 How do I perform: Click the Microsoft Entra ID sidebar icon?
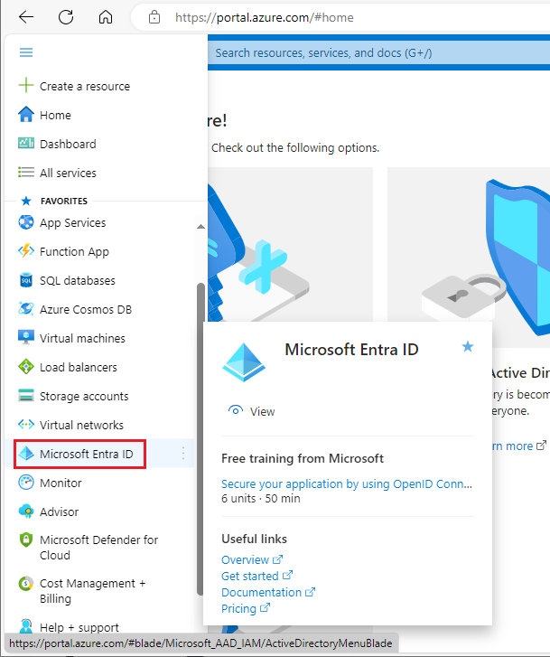[x=26, y=454]
